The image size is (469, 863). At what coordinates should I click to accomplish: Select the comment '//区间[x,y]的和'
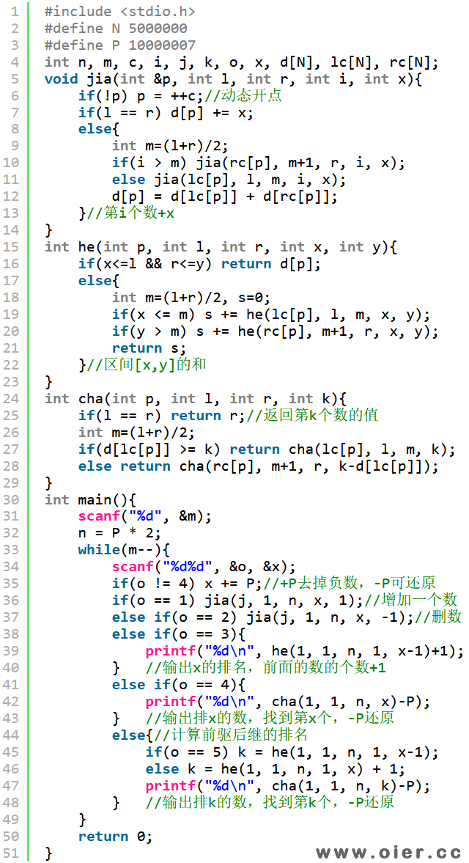tap(147, 365)
